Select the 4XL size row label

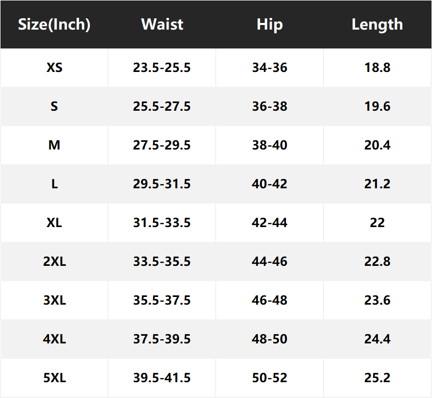[x=54, y=339]
